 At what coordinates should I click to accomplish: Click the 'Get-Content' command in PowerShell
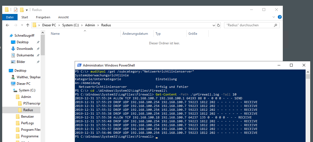click(x=166, y=94)
